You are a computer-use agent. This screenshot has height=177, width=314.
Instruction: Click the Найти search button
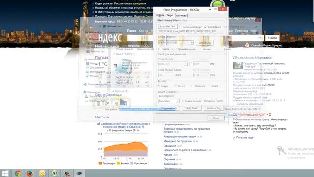point(272,38)
